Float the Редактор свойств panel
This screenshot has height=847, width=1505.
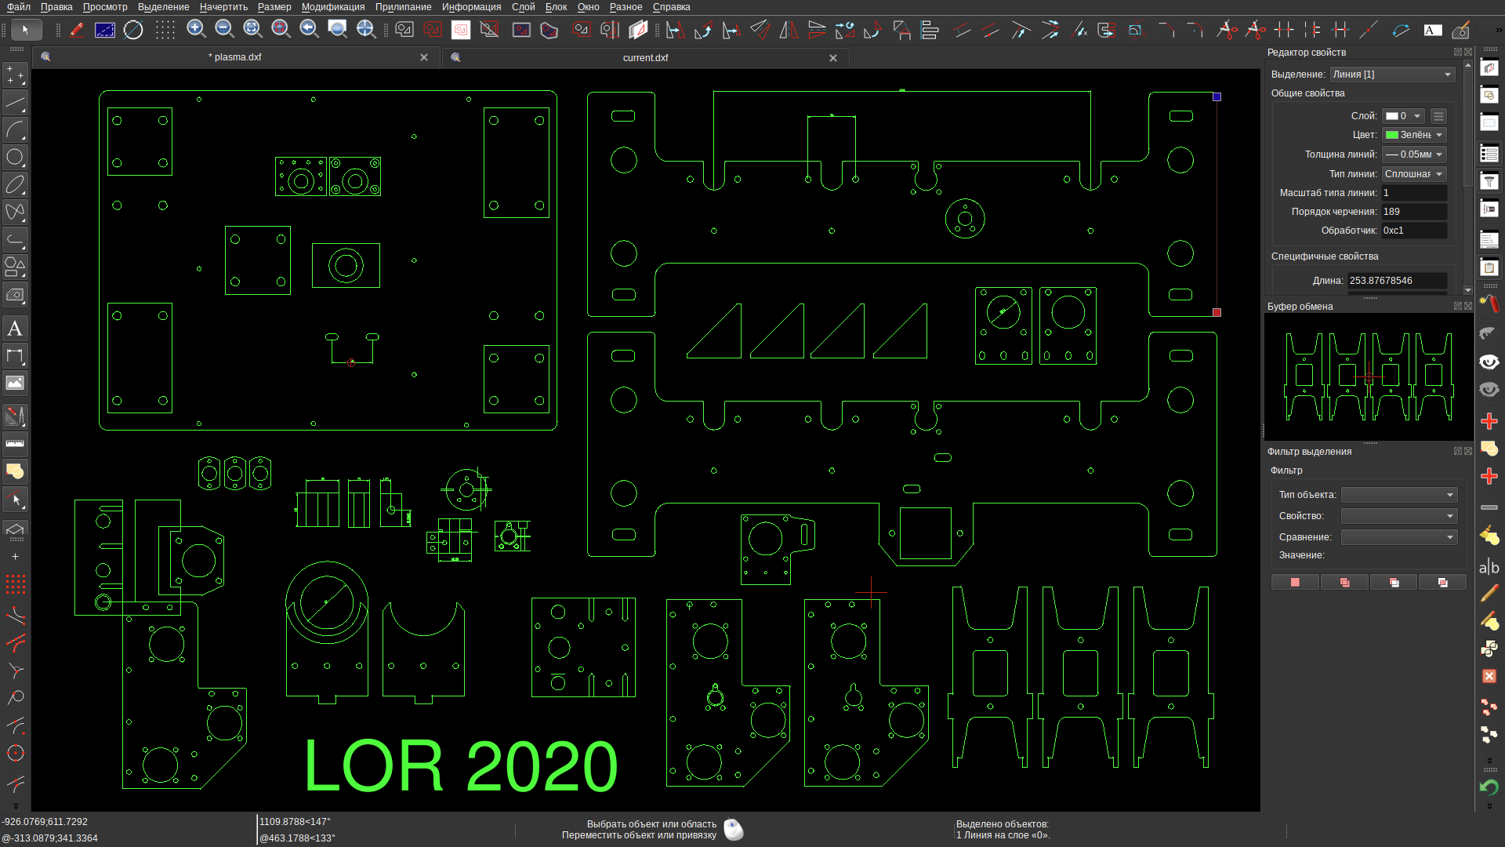1458,53
